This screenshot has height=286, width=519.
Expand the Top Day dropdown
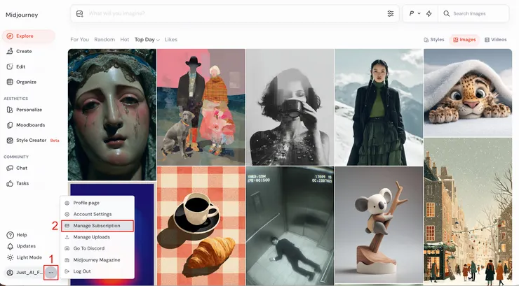147,40
